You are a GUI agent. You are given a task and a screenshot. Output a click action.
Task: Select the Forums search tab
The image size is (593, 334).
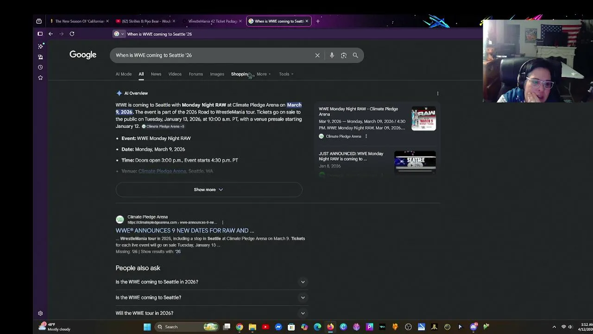196,74
